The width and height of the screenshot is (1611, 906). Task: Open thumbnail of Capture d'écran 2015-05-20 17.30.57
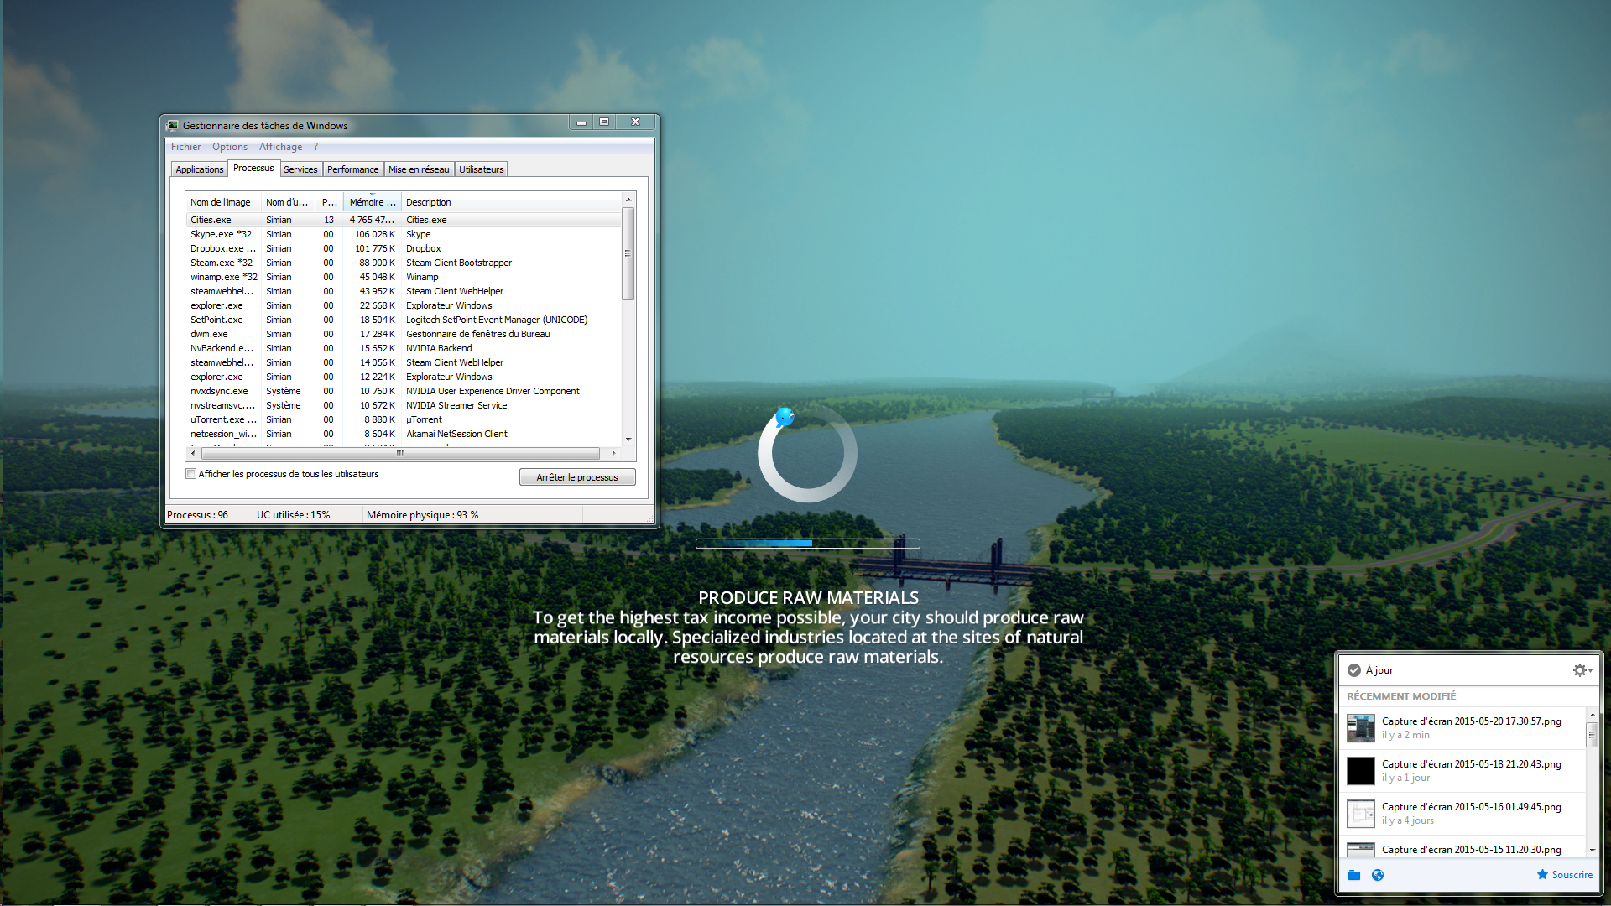[x=1361, y=727]
